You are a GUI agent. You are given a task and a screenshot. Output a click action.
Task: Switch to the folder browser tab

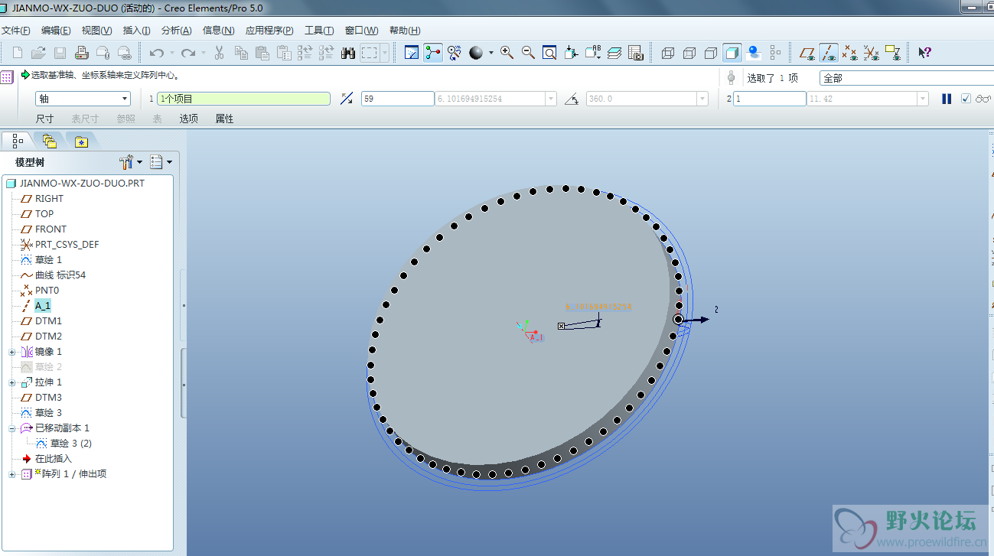50,141
